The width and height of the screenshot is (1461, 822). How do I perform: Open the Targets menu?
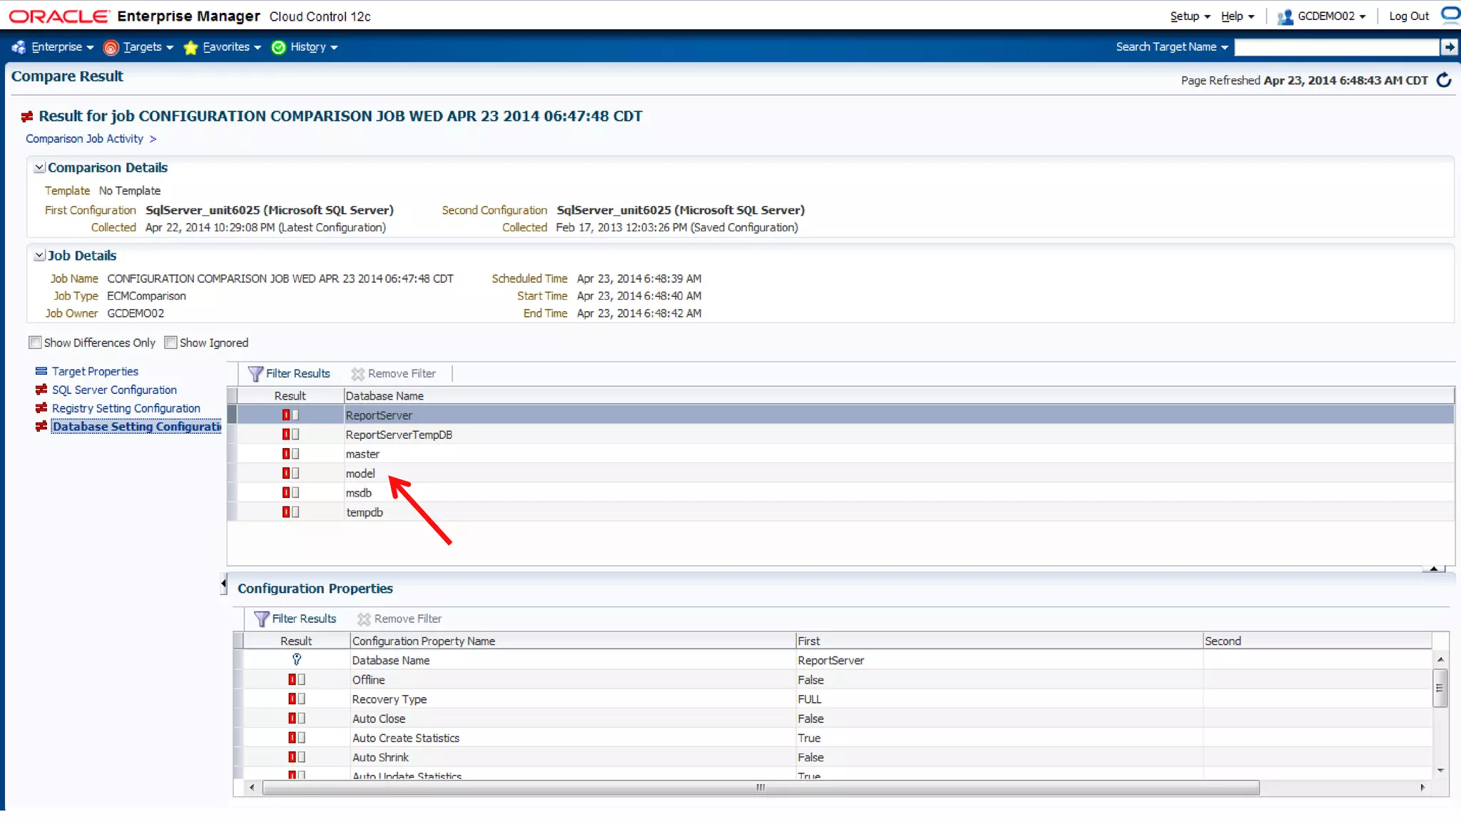click(140, 47)
